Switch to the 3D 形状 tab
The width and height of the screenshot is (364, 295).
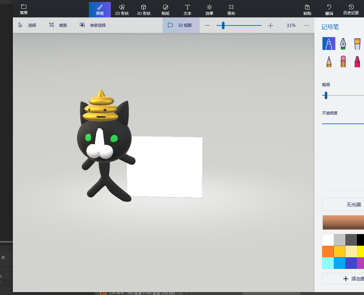(144, 9)
